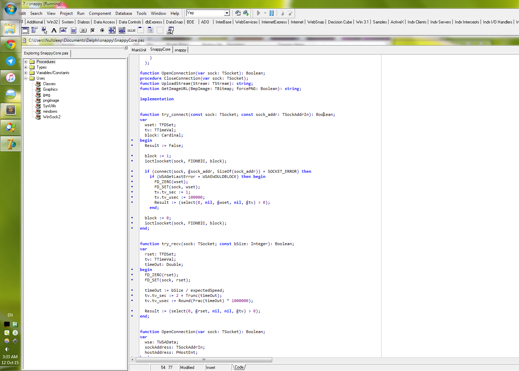
Task: Open the Help menu
Action: tap(175, 13)
